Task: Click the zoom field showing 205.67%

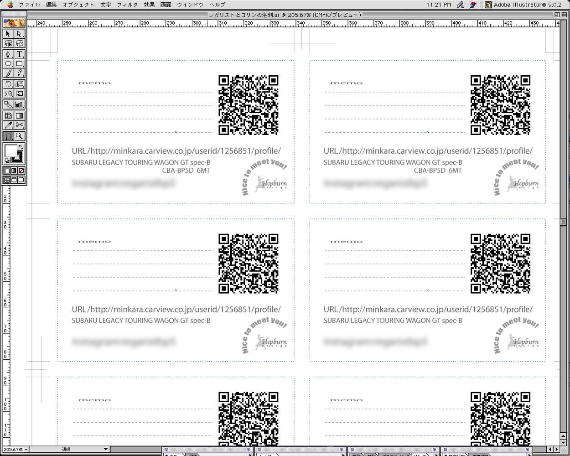Action: pos(13,450)
